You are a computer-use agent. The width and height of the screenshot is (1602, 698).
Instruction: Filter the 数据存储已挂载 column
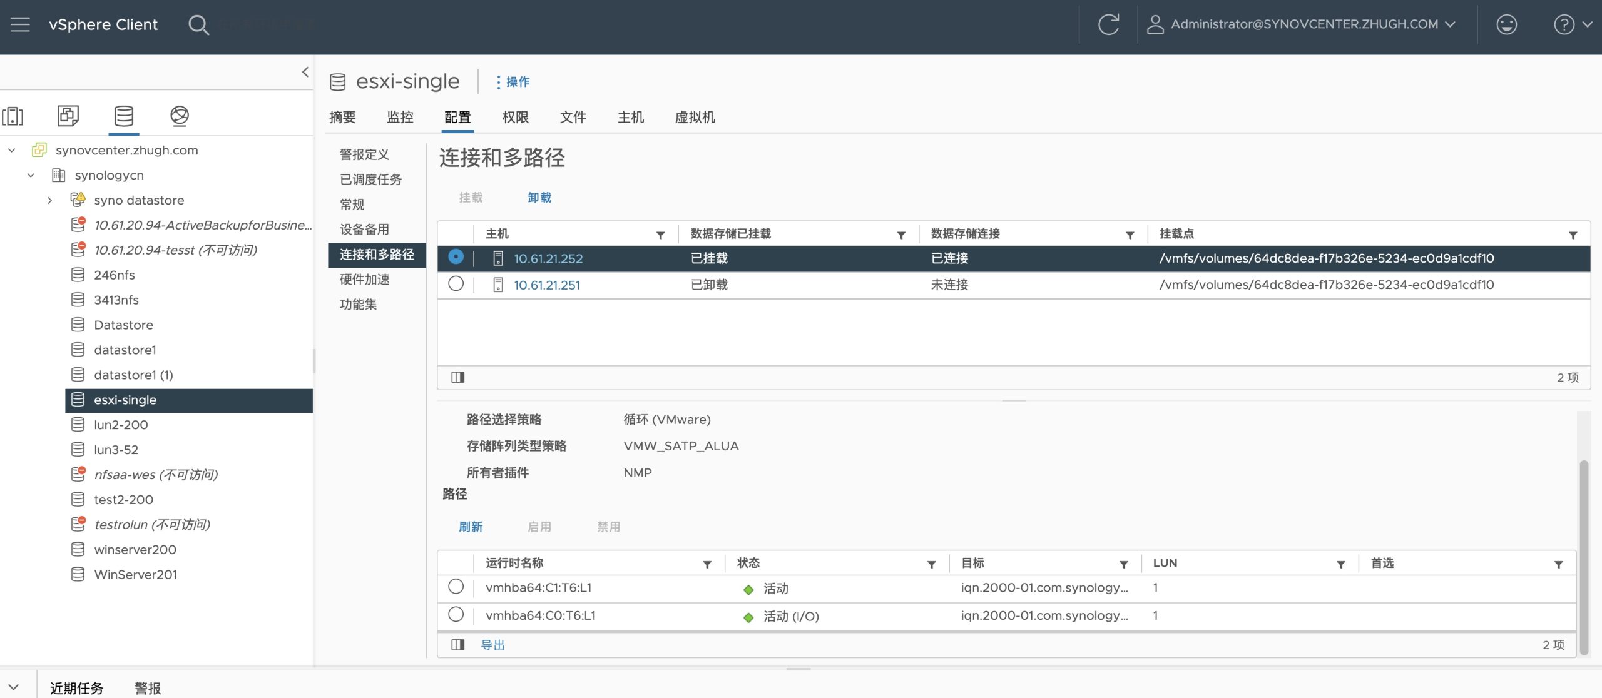(x=901, y=235)
